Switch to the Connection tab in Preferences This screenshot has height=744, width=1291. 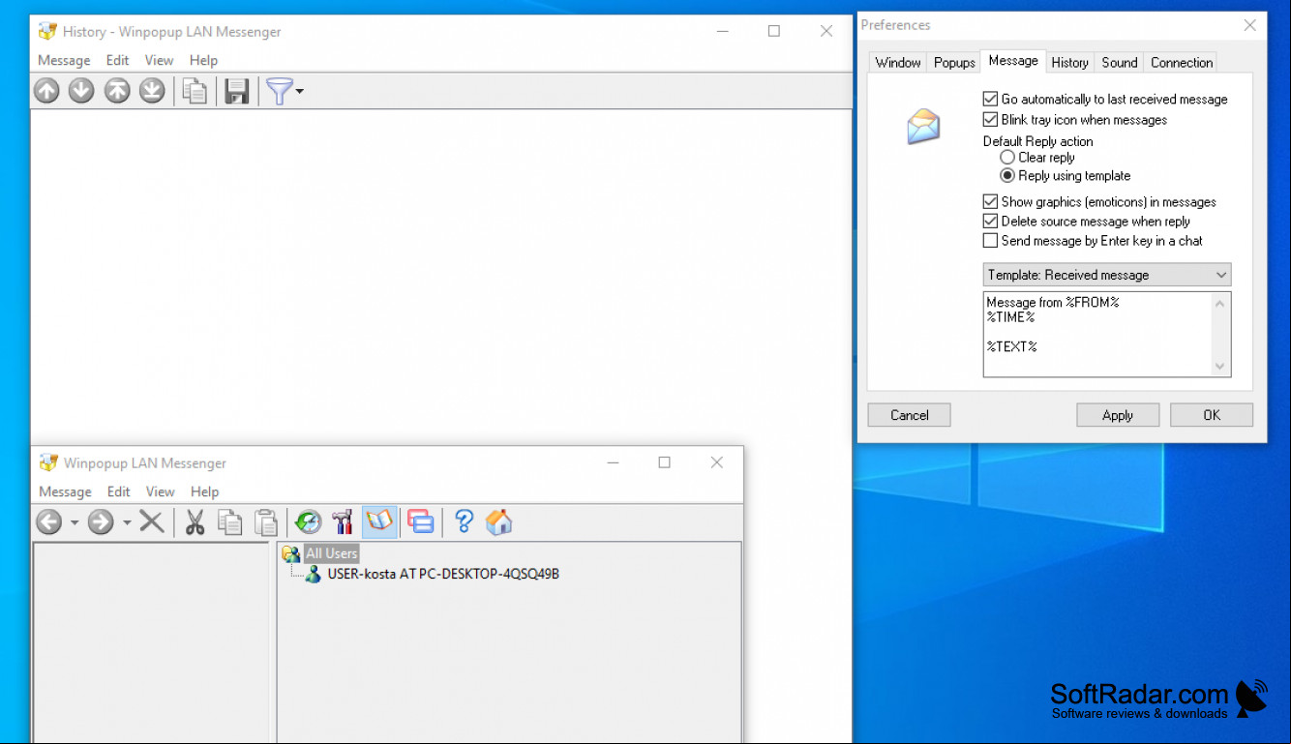click(1182, 62)
